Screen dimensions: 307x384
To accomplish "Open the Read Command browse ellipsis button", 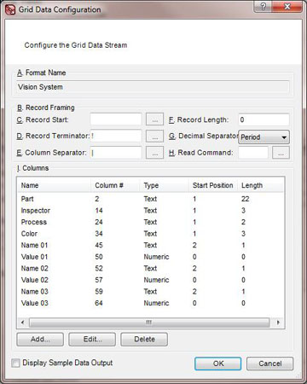I will pos(281,153).
